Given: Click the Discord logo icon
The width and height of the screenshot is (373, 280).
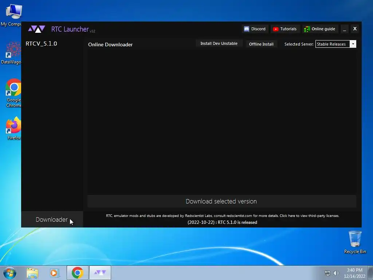Looking at the screenshot, I should [x=247, y=29].
